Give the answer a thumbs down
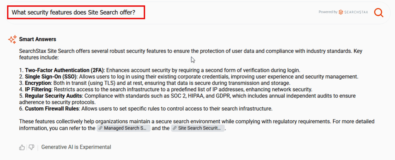This screenshot has width=395, height=160. 31,147
